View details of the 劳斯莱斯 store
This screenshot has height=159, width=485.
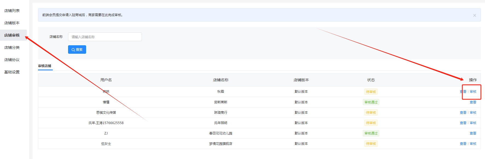[x=473, y=102]
